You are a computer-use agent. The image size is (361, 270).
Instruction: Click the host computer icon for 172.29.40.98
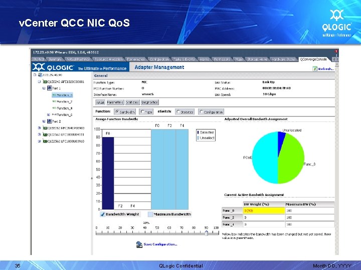pos(40,75)
